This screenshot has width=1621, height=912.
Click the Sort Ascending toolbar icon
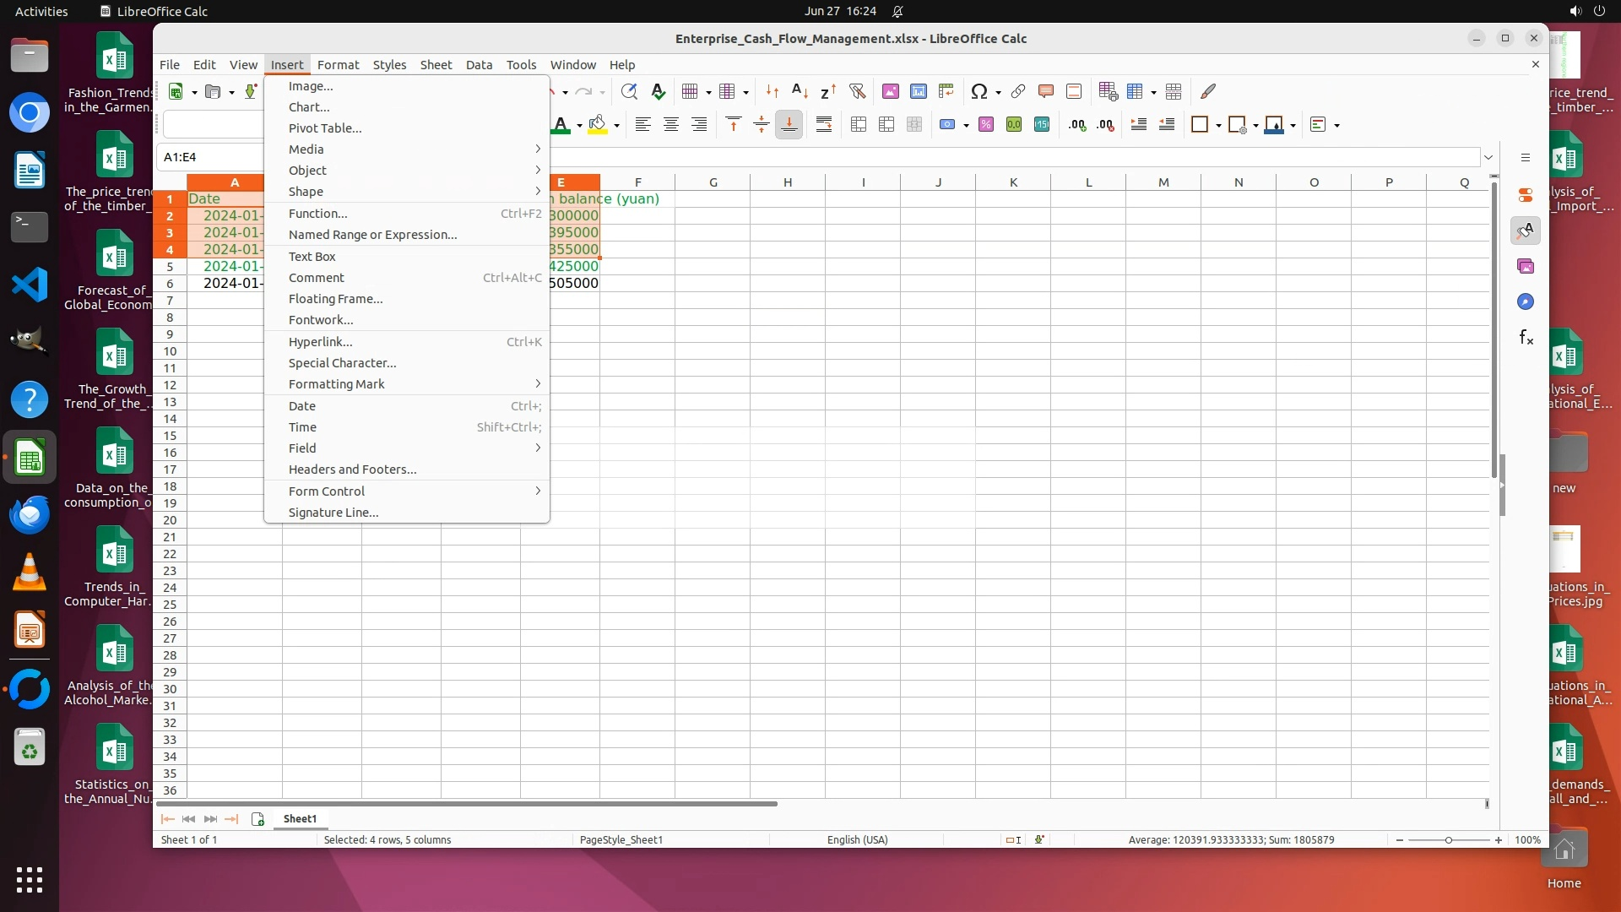[x=800, y=91]
